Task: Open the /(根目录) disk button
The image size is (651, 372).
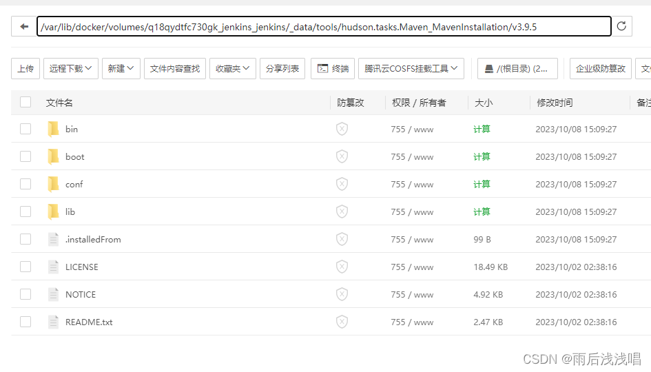Action: pos(517,68)
